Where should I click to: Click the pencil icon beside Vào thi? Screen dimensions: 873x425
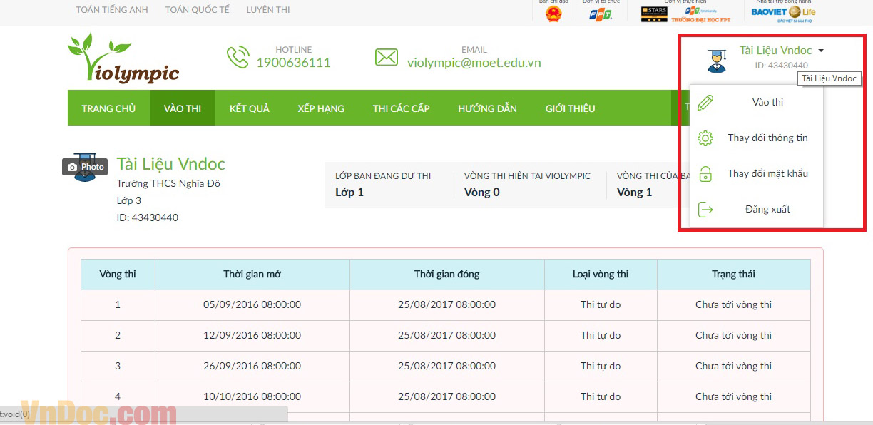[x=705, y=102]
